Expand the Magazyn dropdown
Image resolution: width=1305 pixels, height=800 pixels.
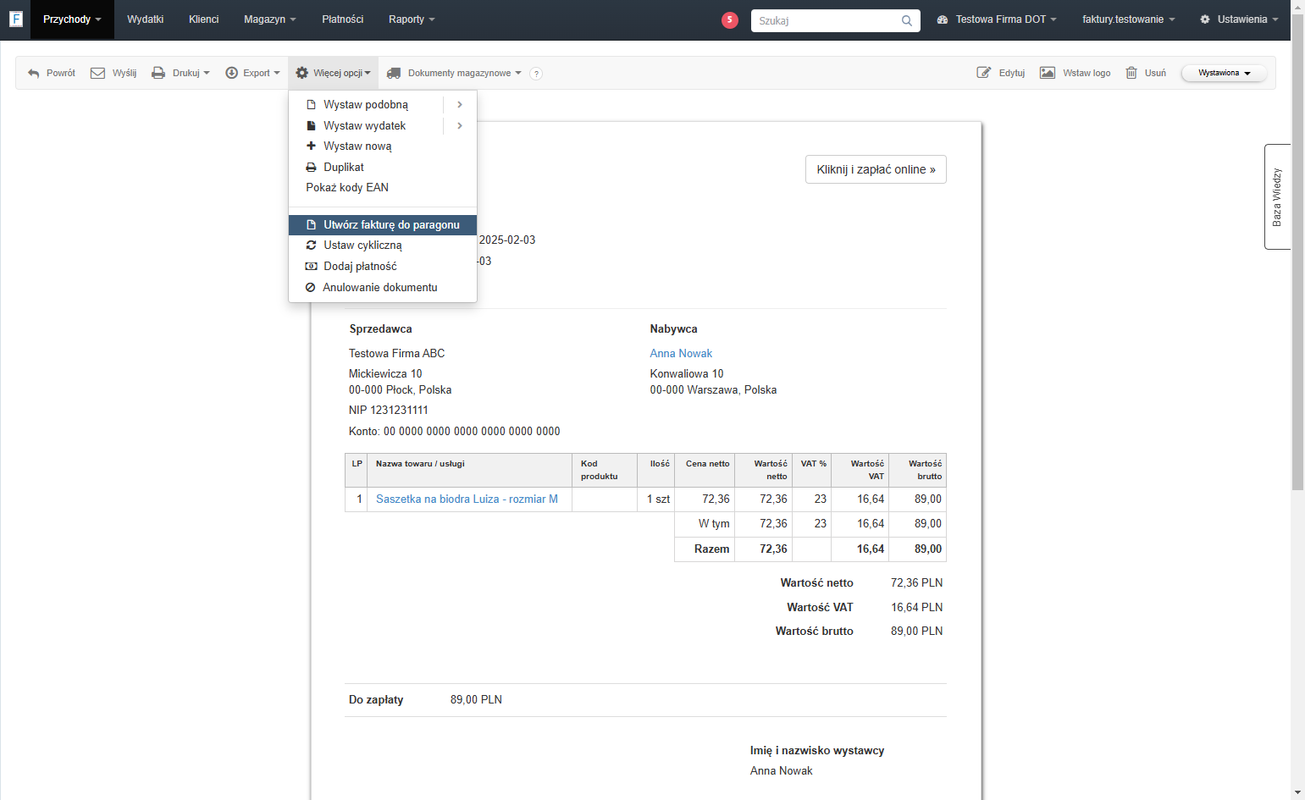(270, 19)
